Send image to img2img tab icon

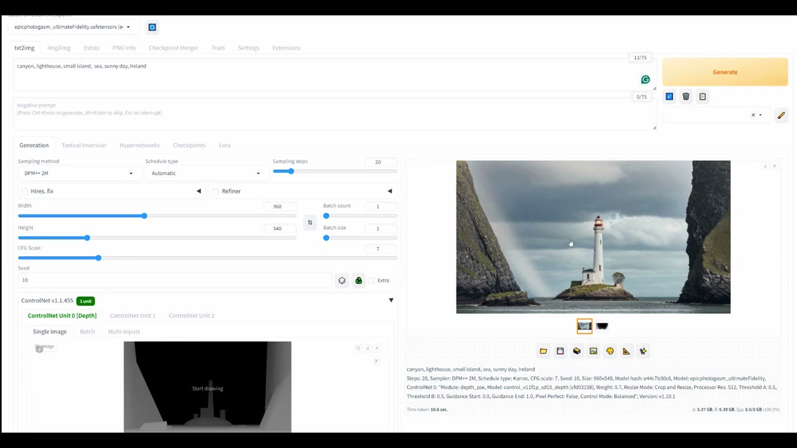point(593,351)
